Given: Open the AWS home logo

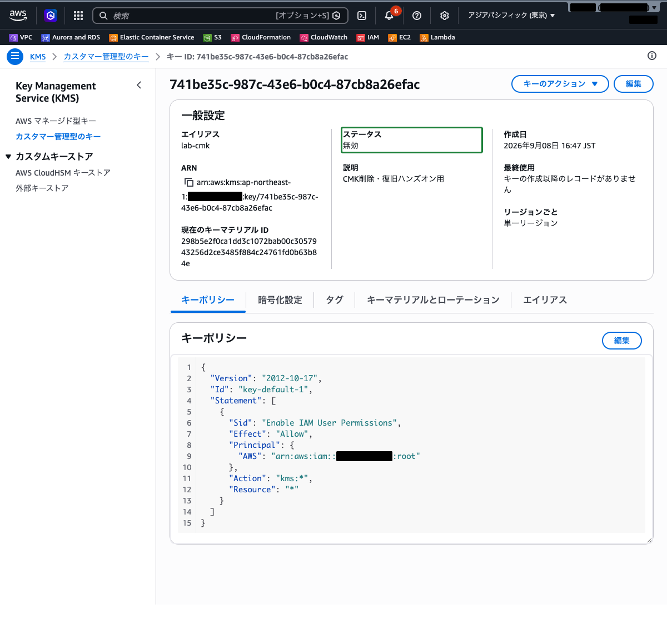Looking at the screenshot, I should (18, 16).
